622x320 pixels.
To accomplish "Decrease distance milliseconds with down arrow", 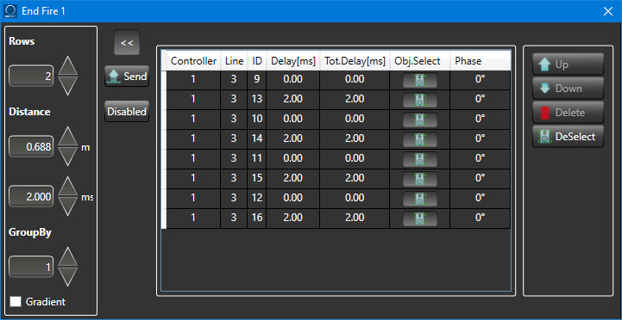I will (x=67, y=206).
